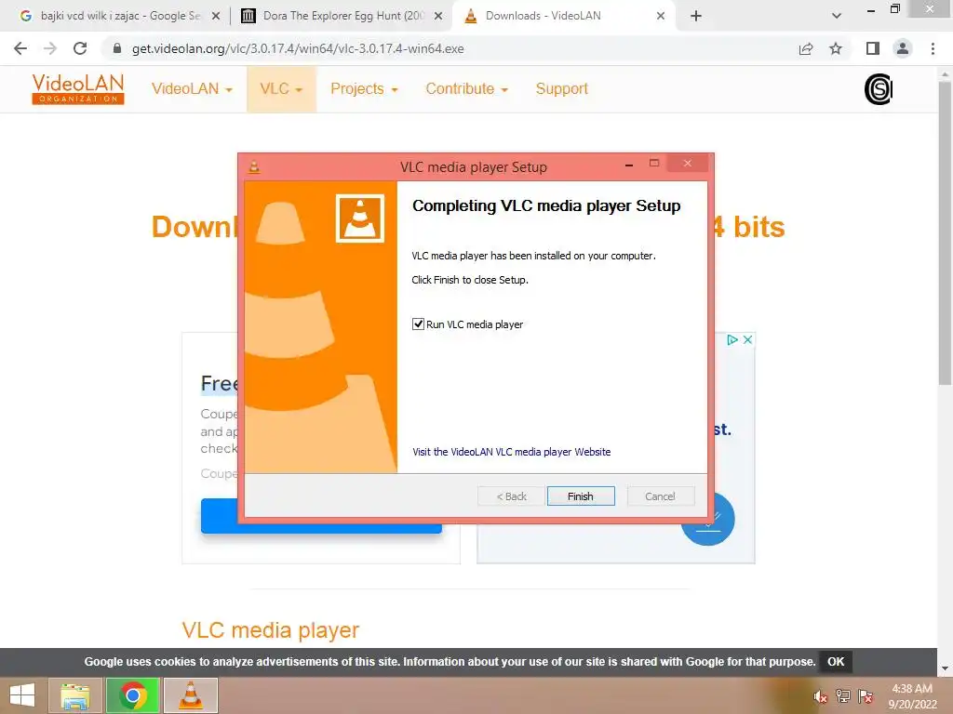Open the Action Center flag icon
The image size is (953, 714).
click(x=866, y=696)
